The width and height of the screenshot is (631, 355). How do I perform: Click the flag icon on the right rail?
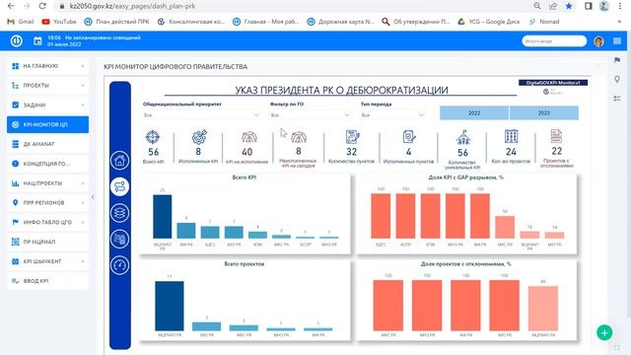[x=617, y=60]
